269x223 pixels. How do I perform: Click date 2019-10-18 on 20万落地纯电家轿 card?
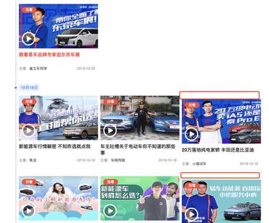click(x=248, y=164)
